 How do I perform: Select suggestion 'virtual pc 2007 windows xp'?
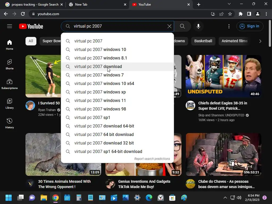click(117, 92)
